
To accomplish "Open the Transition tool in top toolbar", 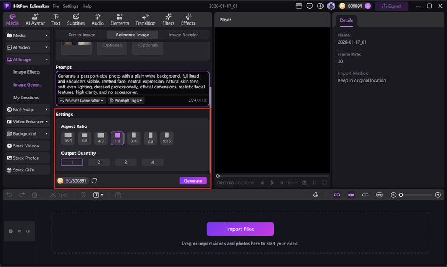I will (145, 20).
